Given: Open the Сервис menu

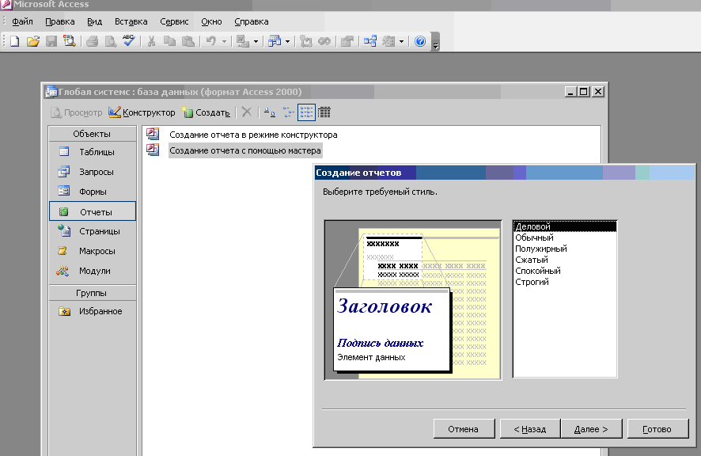Looking at the screenshot, I should [174, 21].
